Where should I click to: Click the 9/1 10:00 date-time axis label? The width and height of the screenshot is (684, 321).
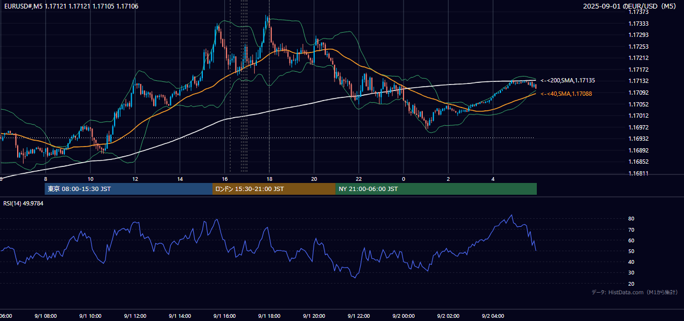90,316
